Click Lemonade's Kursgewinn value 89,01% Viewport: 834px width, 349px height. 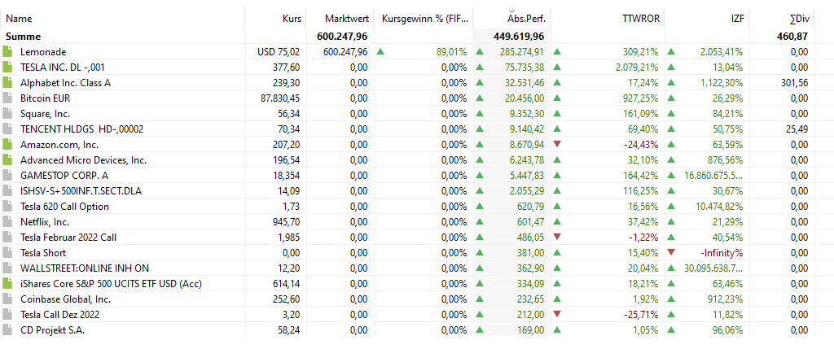tap(451, 52)
